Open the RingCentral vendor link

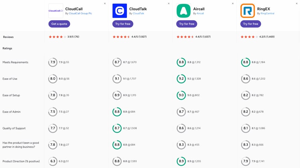click(267, 13)
